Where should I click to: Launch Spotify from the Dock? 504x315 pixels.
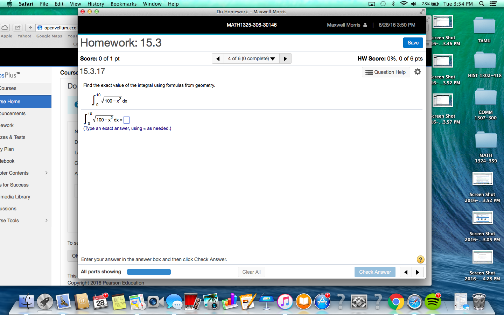[433, 301]
